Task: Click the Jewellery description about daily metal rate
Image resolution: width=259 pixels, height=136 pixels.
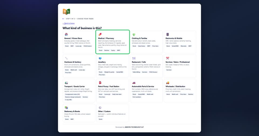Action: 112,67
